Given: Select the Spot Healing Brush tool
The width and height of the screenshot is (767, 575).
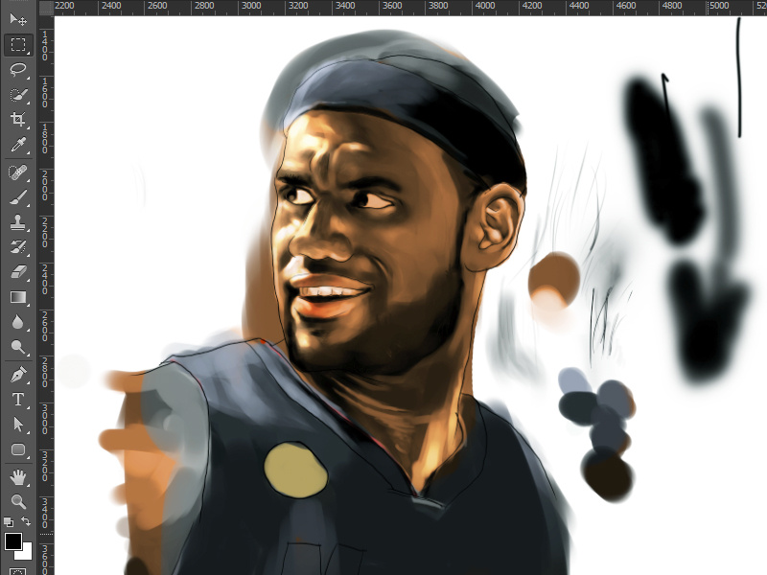Looking at the screenshot, I should coord(18,172).
